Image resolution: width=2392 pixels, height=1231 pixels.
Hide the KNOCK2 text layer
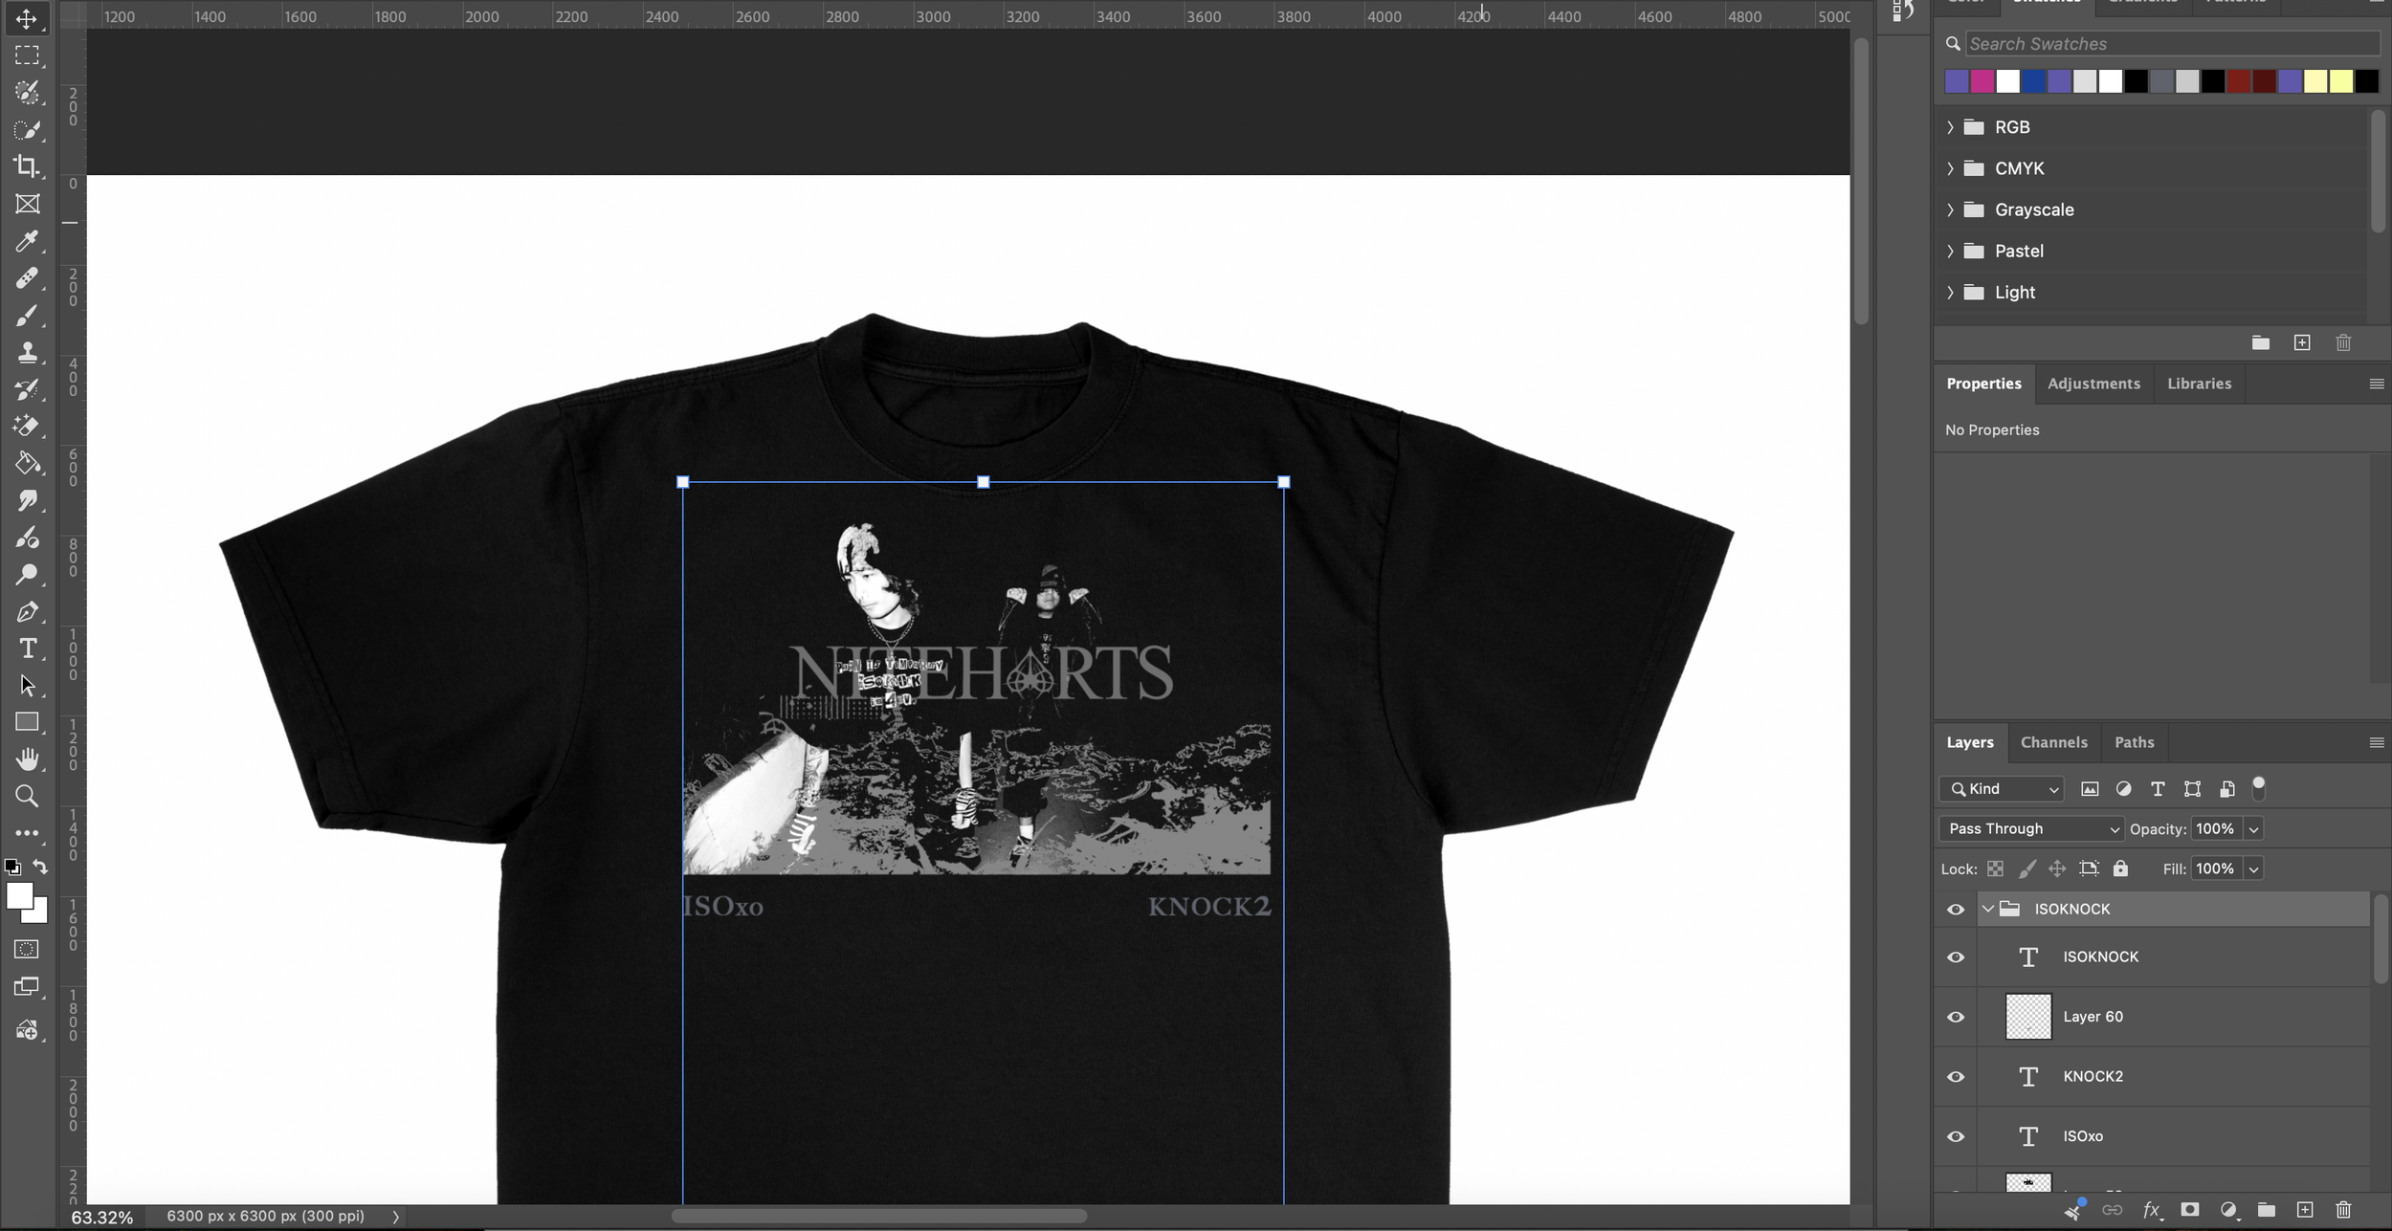tap(1956, 1077)
